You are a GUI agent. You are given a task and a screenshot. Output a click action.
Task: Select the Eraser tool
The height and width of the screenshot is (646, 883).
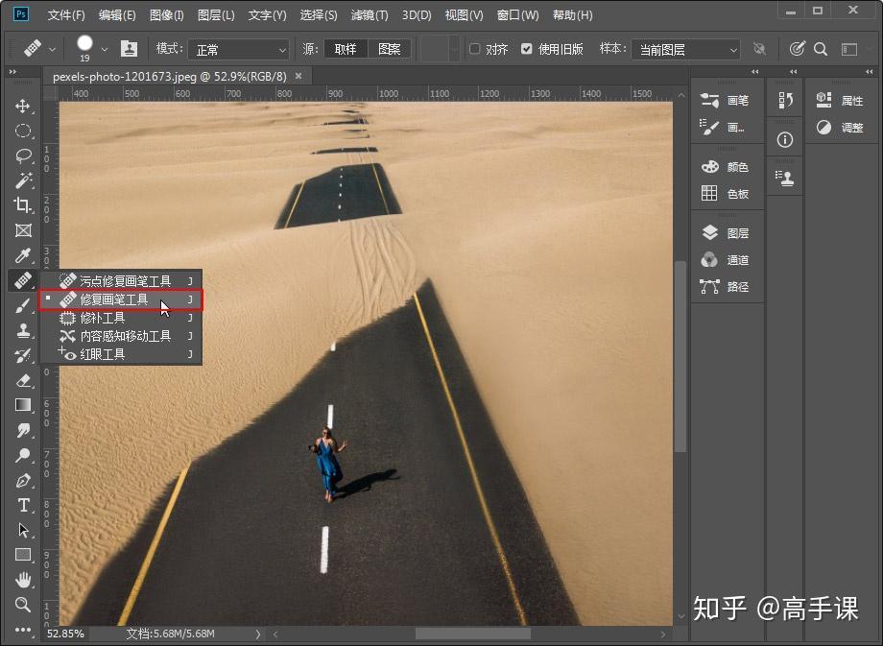[23, 380]
